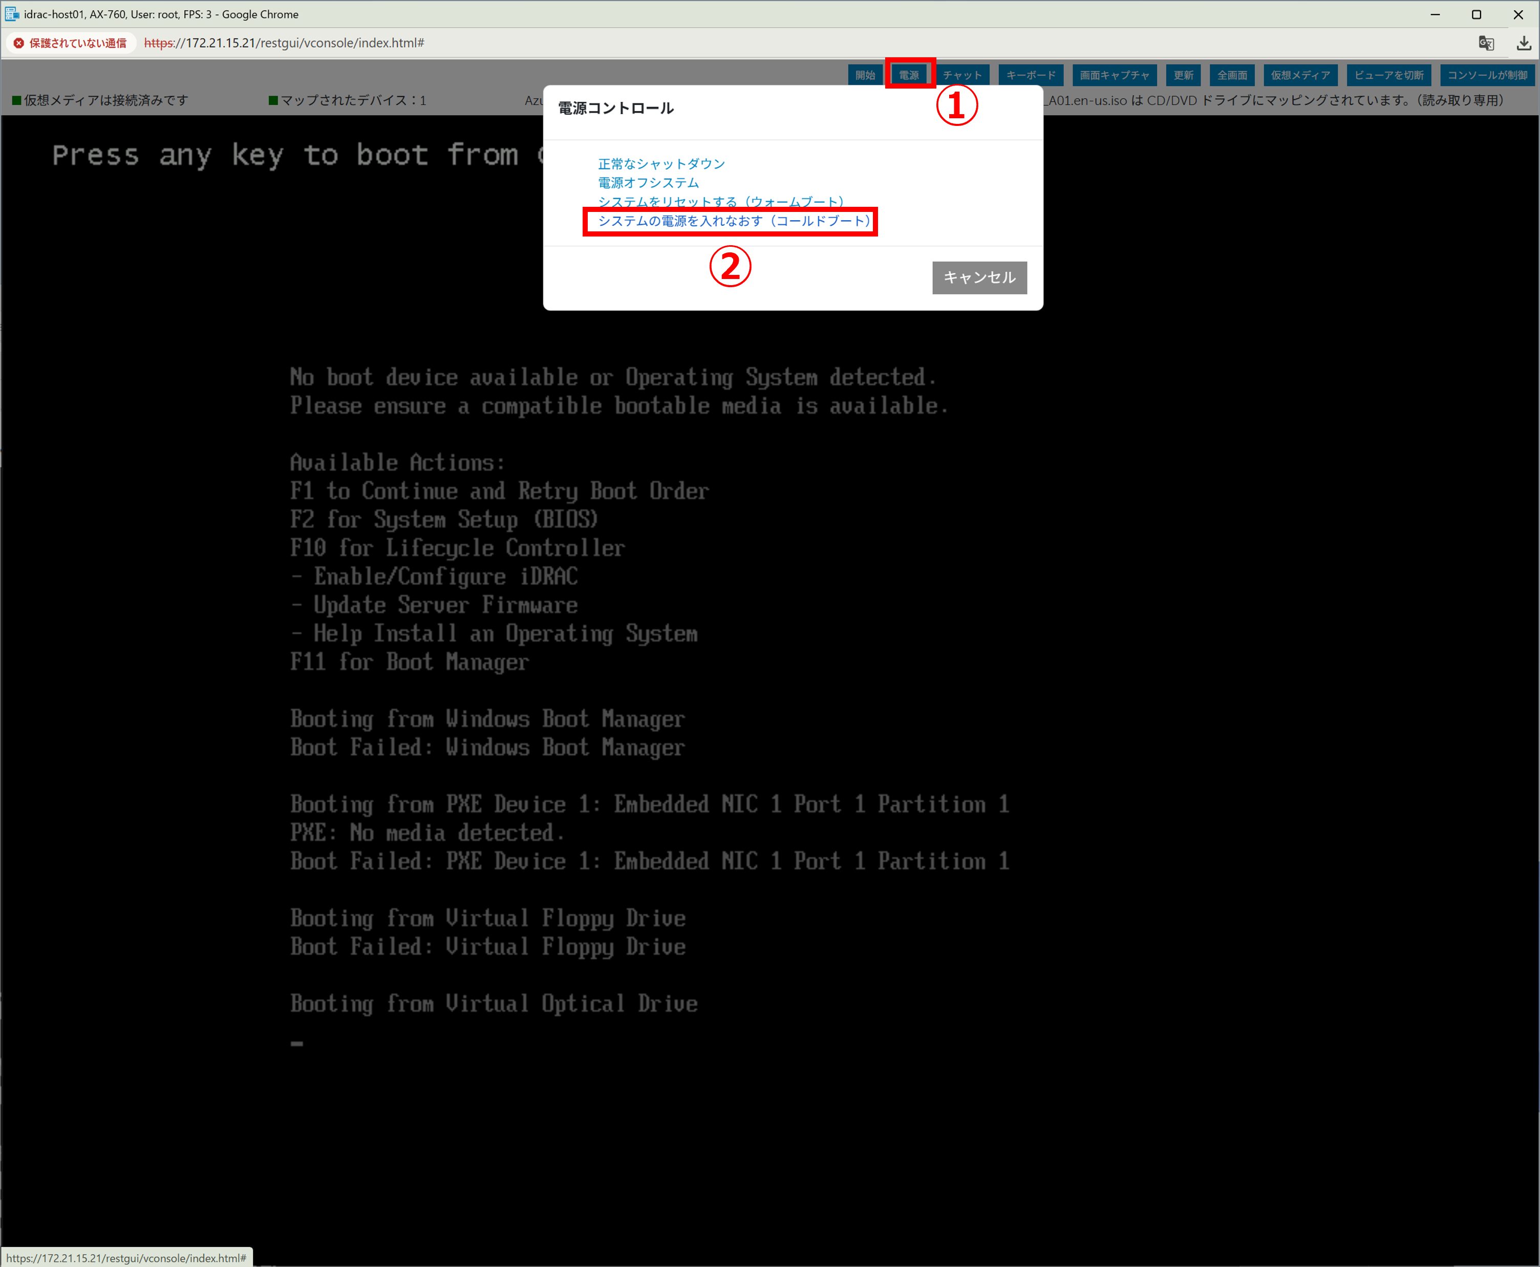
Task: Click ビューアを切断 to disconnect viewer
Action: (1388, 75)
